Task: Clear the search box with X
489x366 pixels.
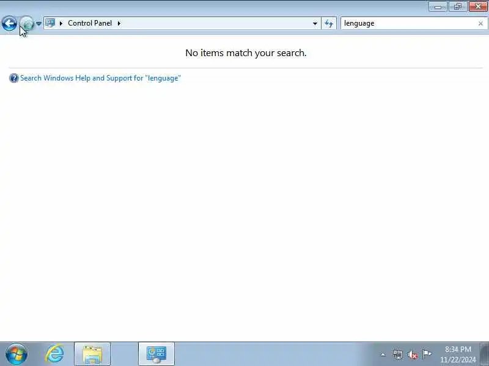Action: pos(480,23)
